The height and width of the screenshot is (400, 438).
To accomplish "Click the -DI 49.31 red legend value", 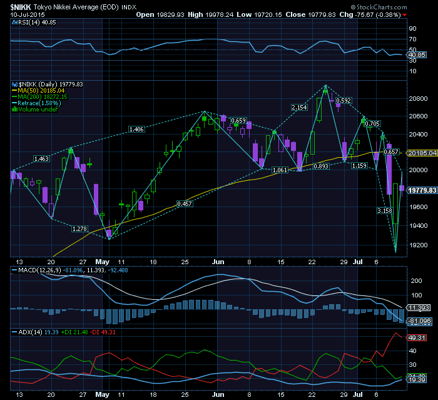I will [104, 332].
